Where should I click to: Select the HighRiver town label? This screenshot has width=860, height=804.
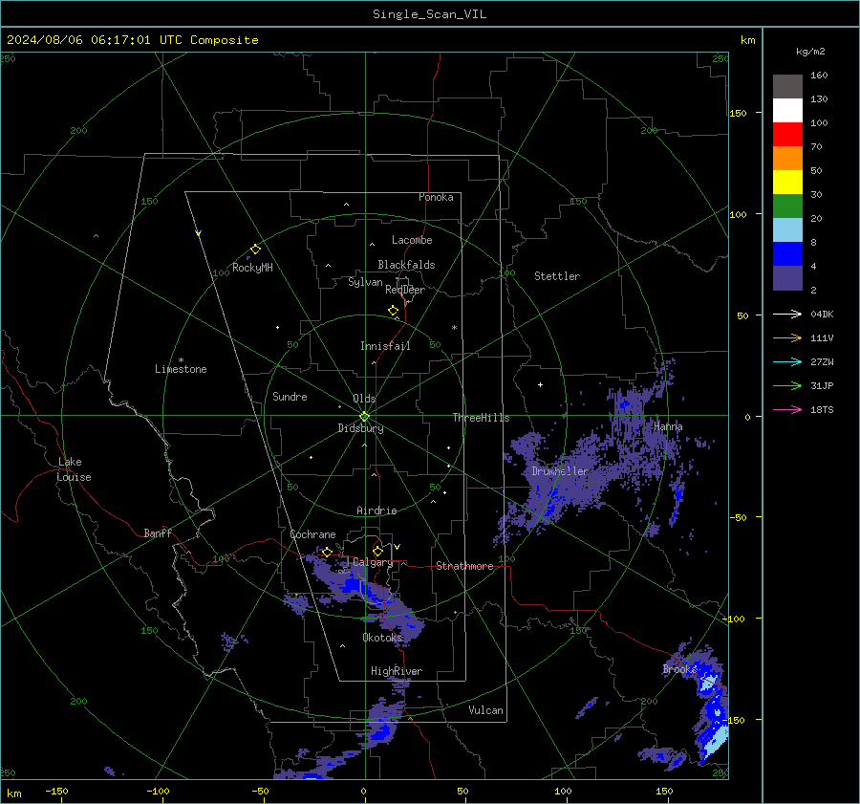click(397, 671)
